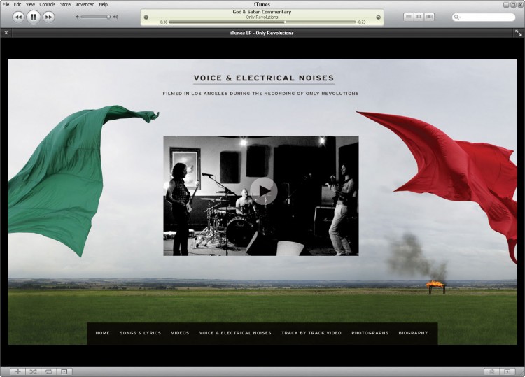Open the Help menu
525x377 pixels.
click(103, 4)
